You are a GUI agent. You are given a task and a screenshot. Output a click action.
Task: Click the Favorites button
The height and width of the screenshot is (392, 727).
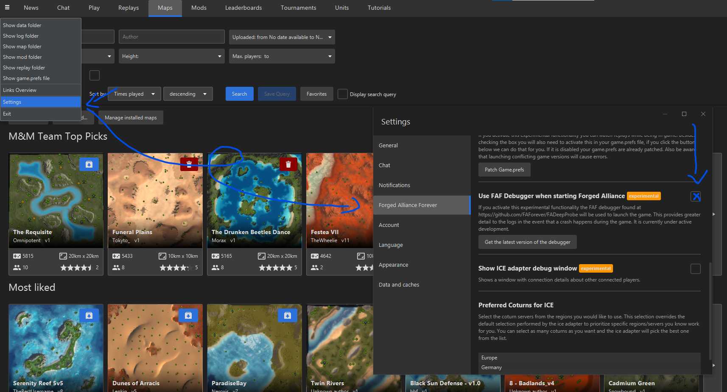(317, 94)
